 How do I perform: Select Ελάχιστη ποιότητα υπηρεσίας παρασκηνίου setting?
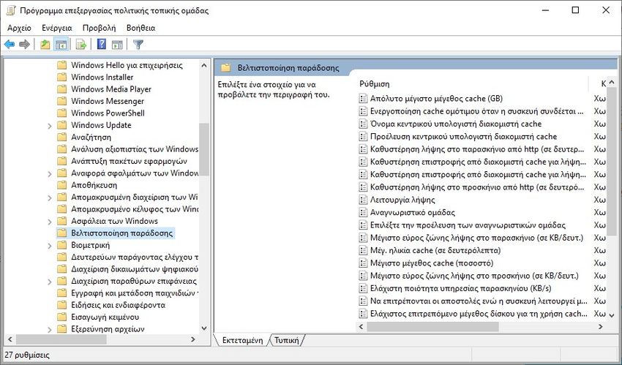460,288
